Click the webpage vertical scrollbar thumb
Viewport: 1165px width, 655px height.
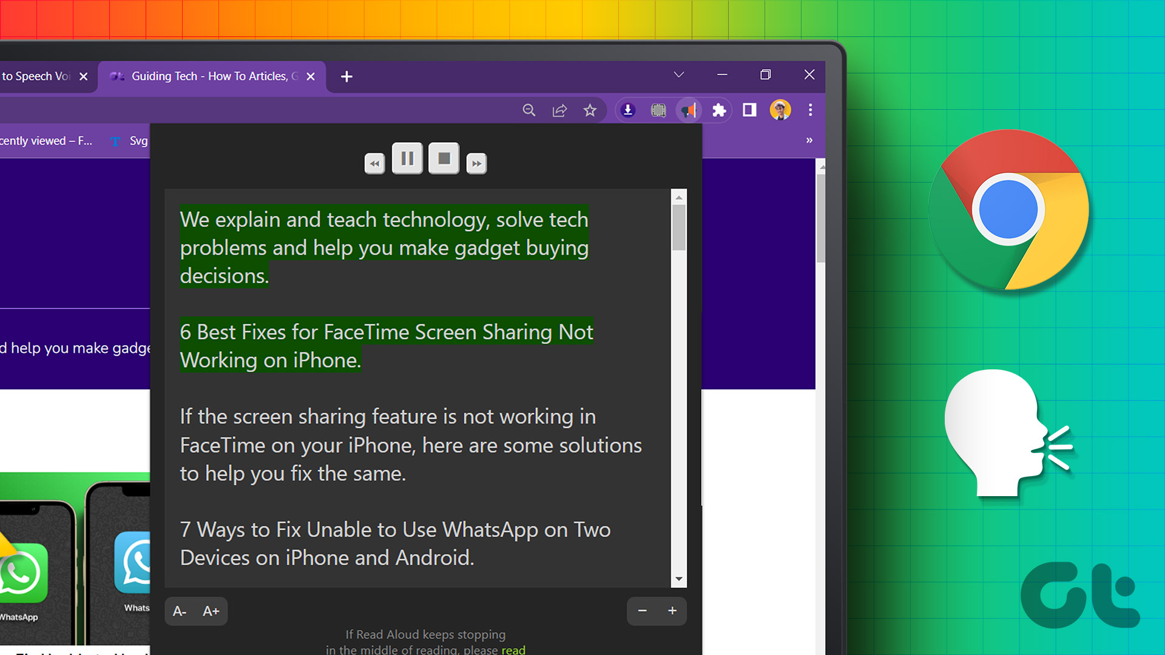point(821,218)
